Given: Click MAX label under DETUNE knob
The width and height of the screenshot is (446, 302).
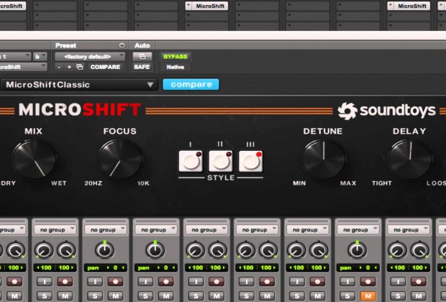Looking at the screenshot, I should [348, 183].
